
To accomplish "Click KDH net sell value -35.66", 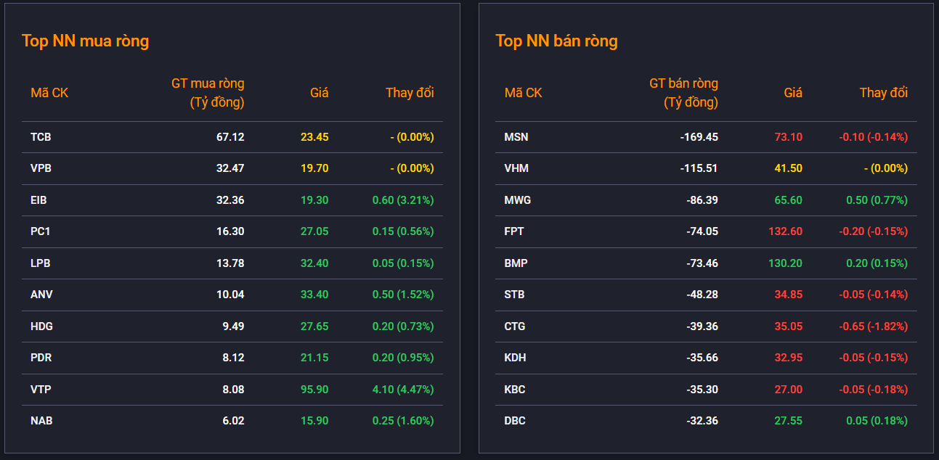I will click(x=702, y=358).
